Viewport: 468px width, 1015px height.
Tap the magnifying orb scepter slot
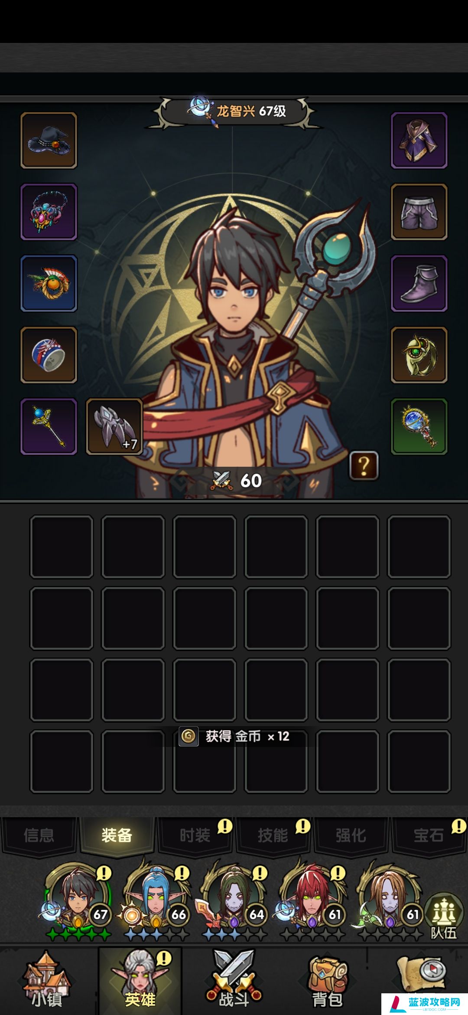point(419,426)
